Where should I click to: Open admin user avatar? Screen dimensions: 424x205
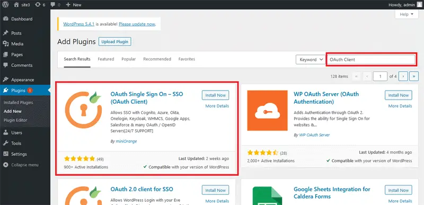[419, 5]
